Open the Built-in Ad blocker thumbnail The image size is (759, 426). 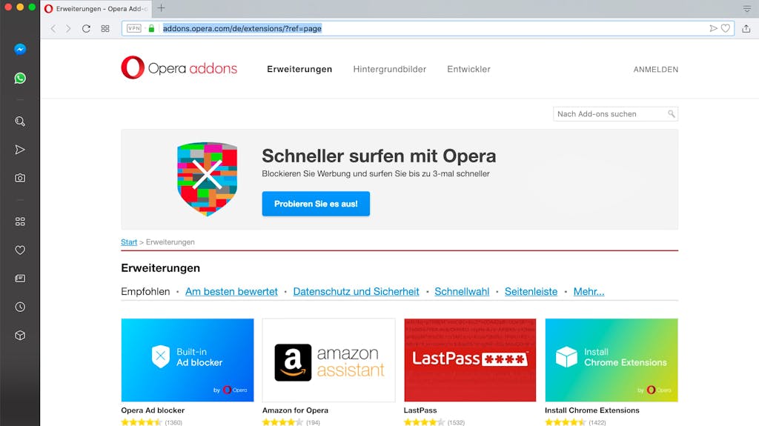[x=188, y=359]
